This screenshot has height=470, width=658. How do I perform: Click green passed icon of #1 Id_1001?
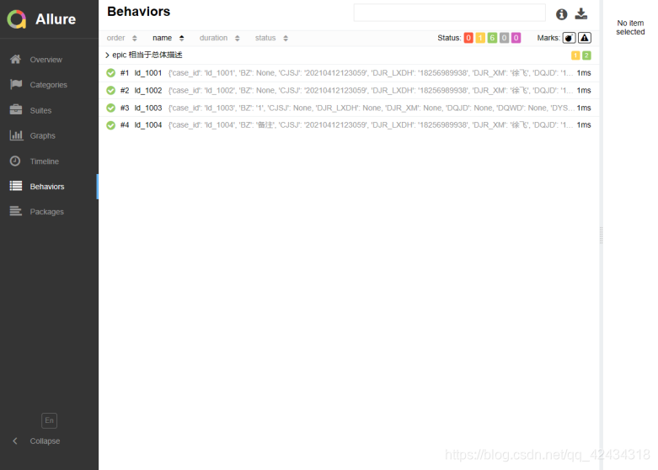(110, 73)
